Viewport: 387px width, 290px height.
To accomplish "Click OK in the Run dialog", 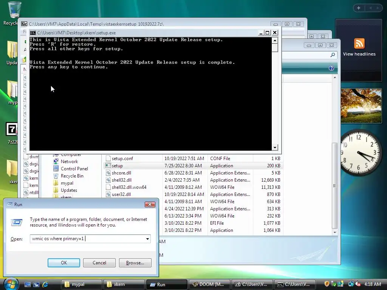I will [x=63, y=263].
